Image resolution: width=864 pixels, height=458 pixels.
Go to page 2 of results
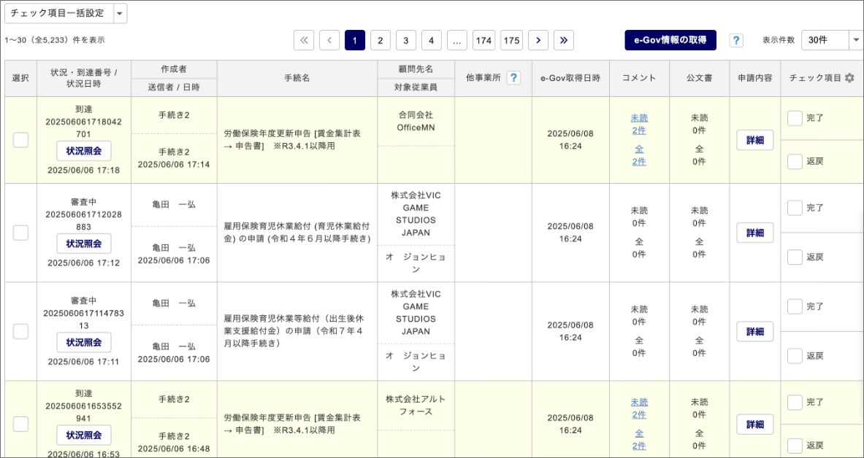click(380, 41)
